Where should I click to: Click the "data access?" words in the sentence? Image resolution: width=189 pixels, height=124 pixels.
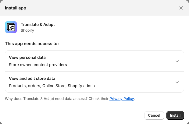(x=76, y=99)
